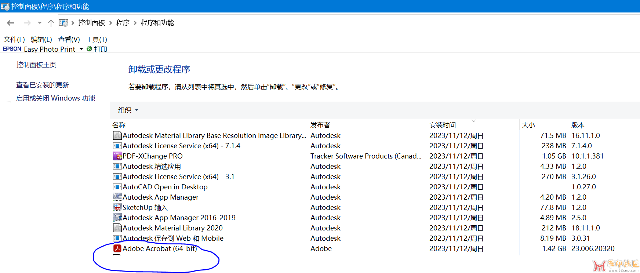Select Autodesk Material Library Base Resolution Image Library entry
This screenshot has width=640, height=273.
click(214, 135)
